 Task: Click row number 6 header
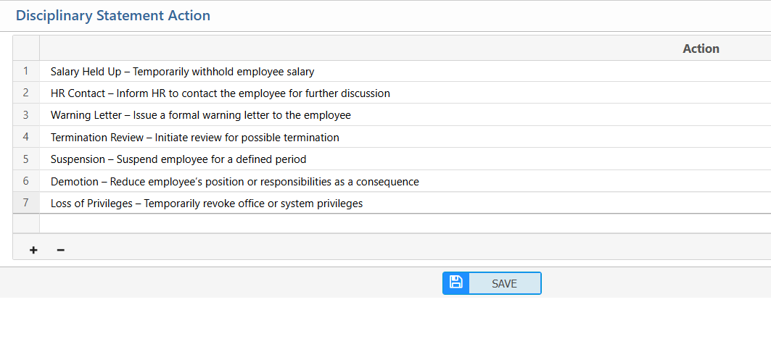click(x=26, y=181)
